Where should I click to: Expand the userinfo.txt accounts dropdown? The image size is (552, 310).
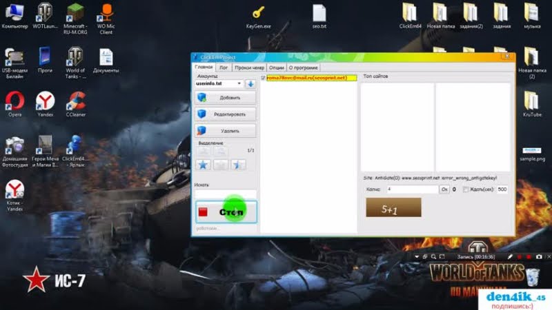click(239, 83)
